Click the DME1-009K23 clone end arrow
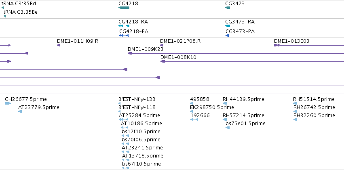 130,53
